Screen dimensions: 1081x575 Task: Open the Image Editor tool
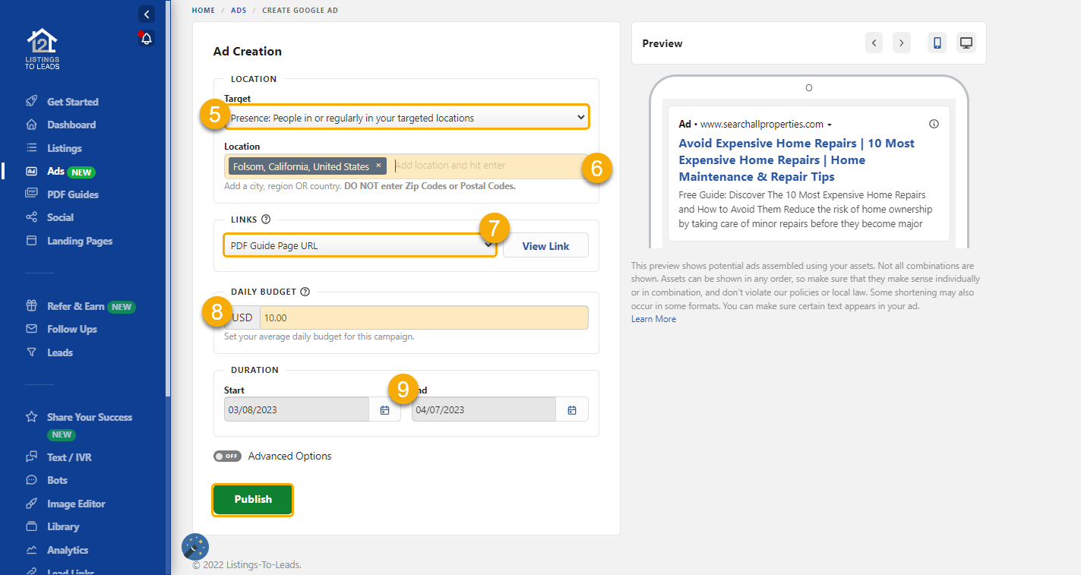77,503
